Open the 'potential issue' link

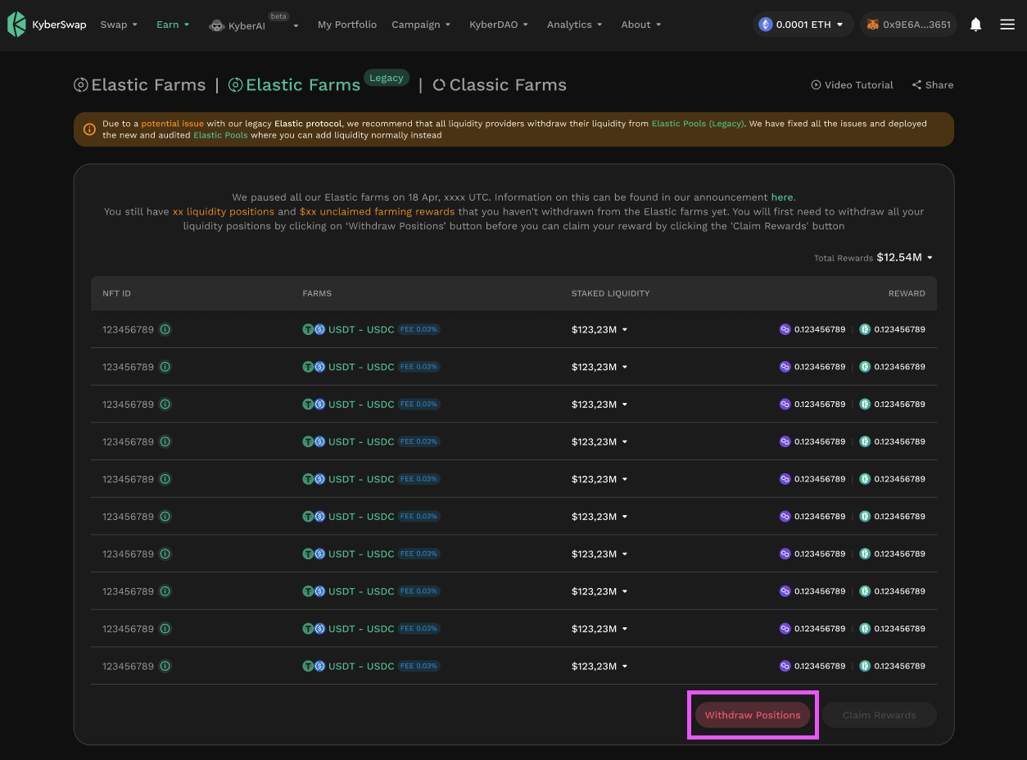172,124
